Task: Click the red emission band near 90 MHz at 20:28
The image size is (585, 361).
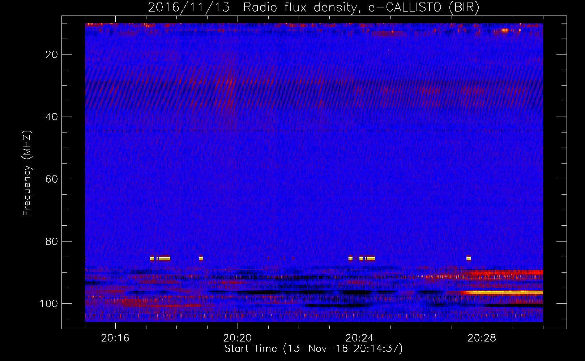Action: [x=504, y=273]
